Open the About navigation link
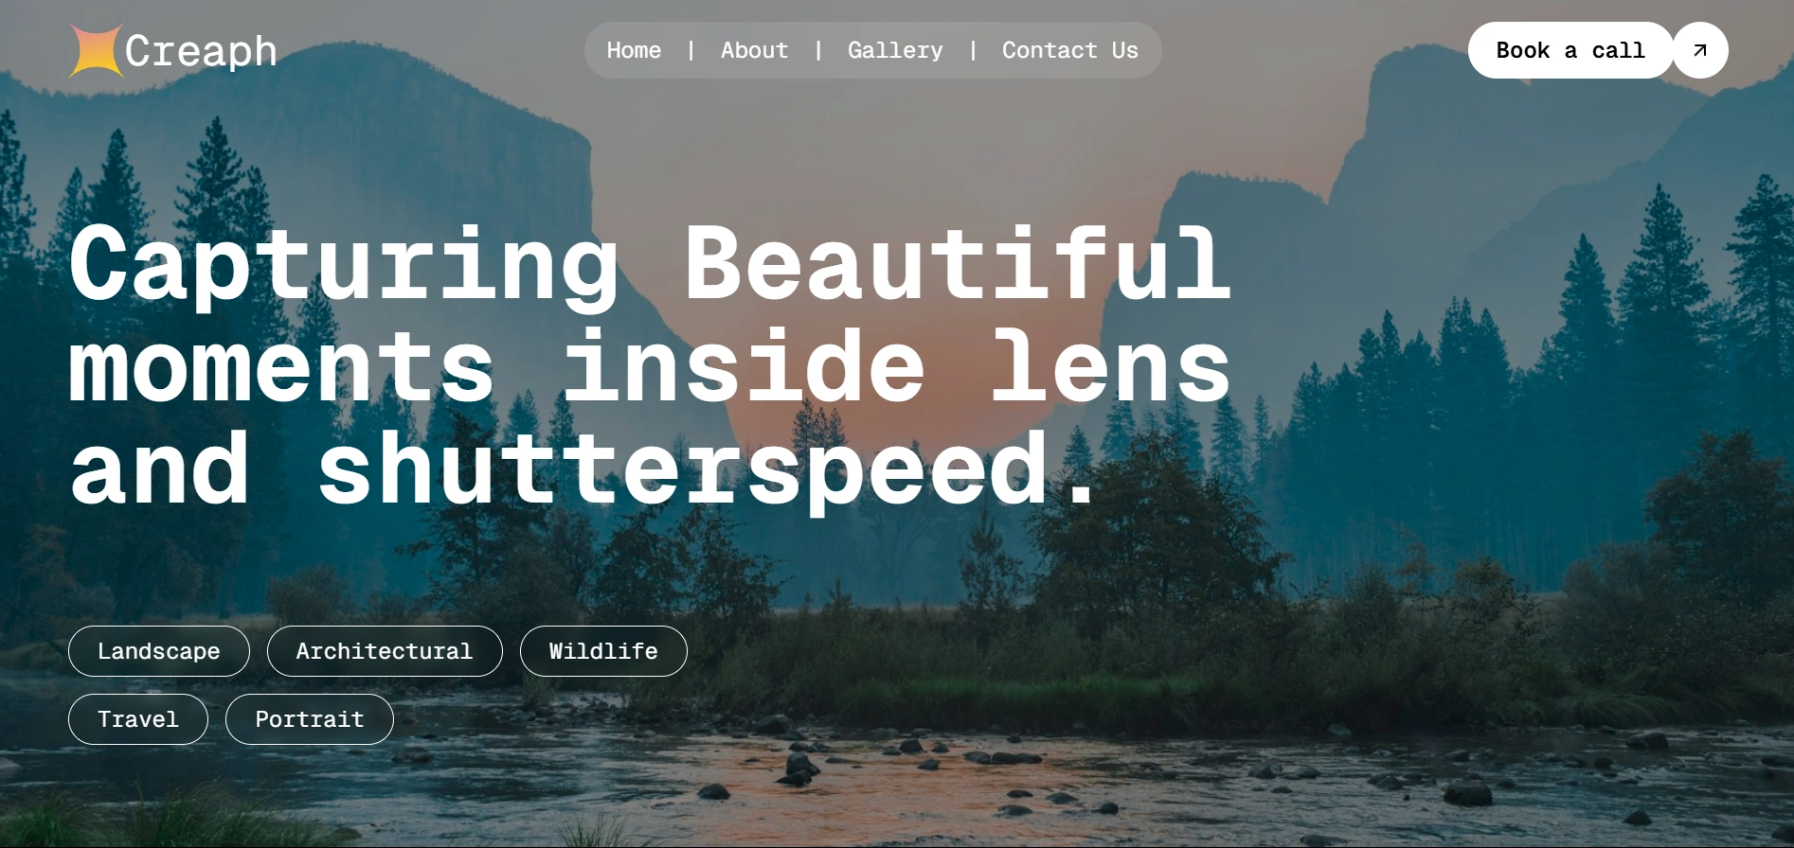This screenshot has width=1794, height=848. click(x=754, y=50)
